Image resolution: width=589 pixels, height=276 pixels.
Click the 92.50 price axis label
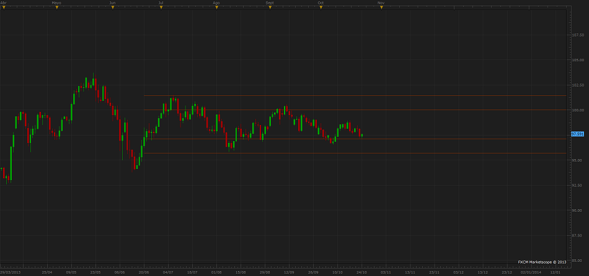(x=578, y=186)
